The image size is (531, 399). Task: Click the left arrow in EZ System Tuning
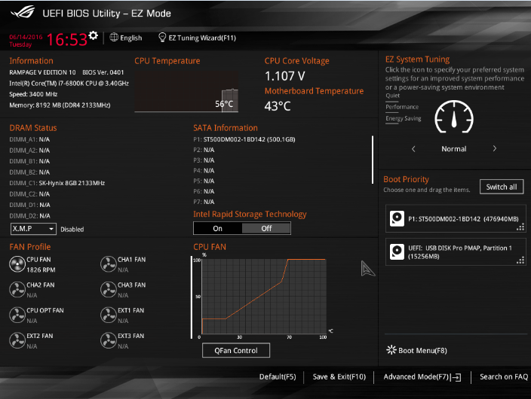click(x=413, y=149)
